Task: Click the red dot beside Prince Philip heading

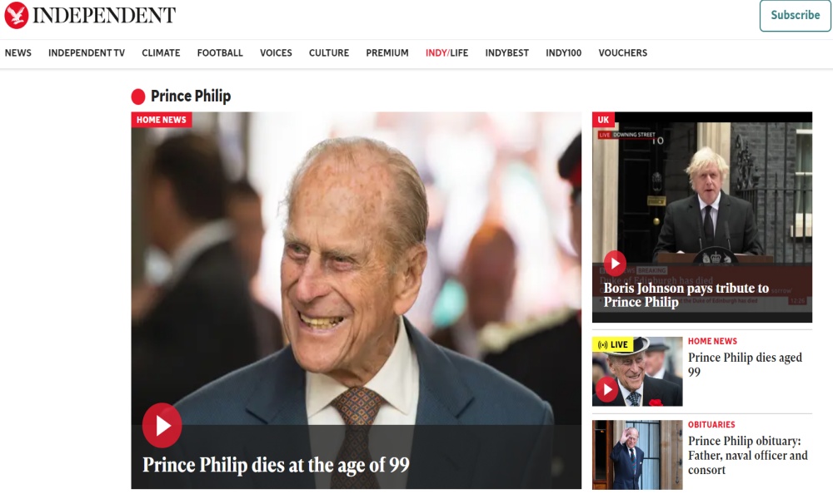Action: click(138, 96)
